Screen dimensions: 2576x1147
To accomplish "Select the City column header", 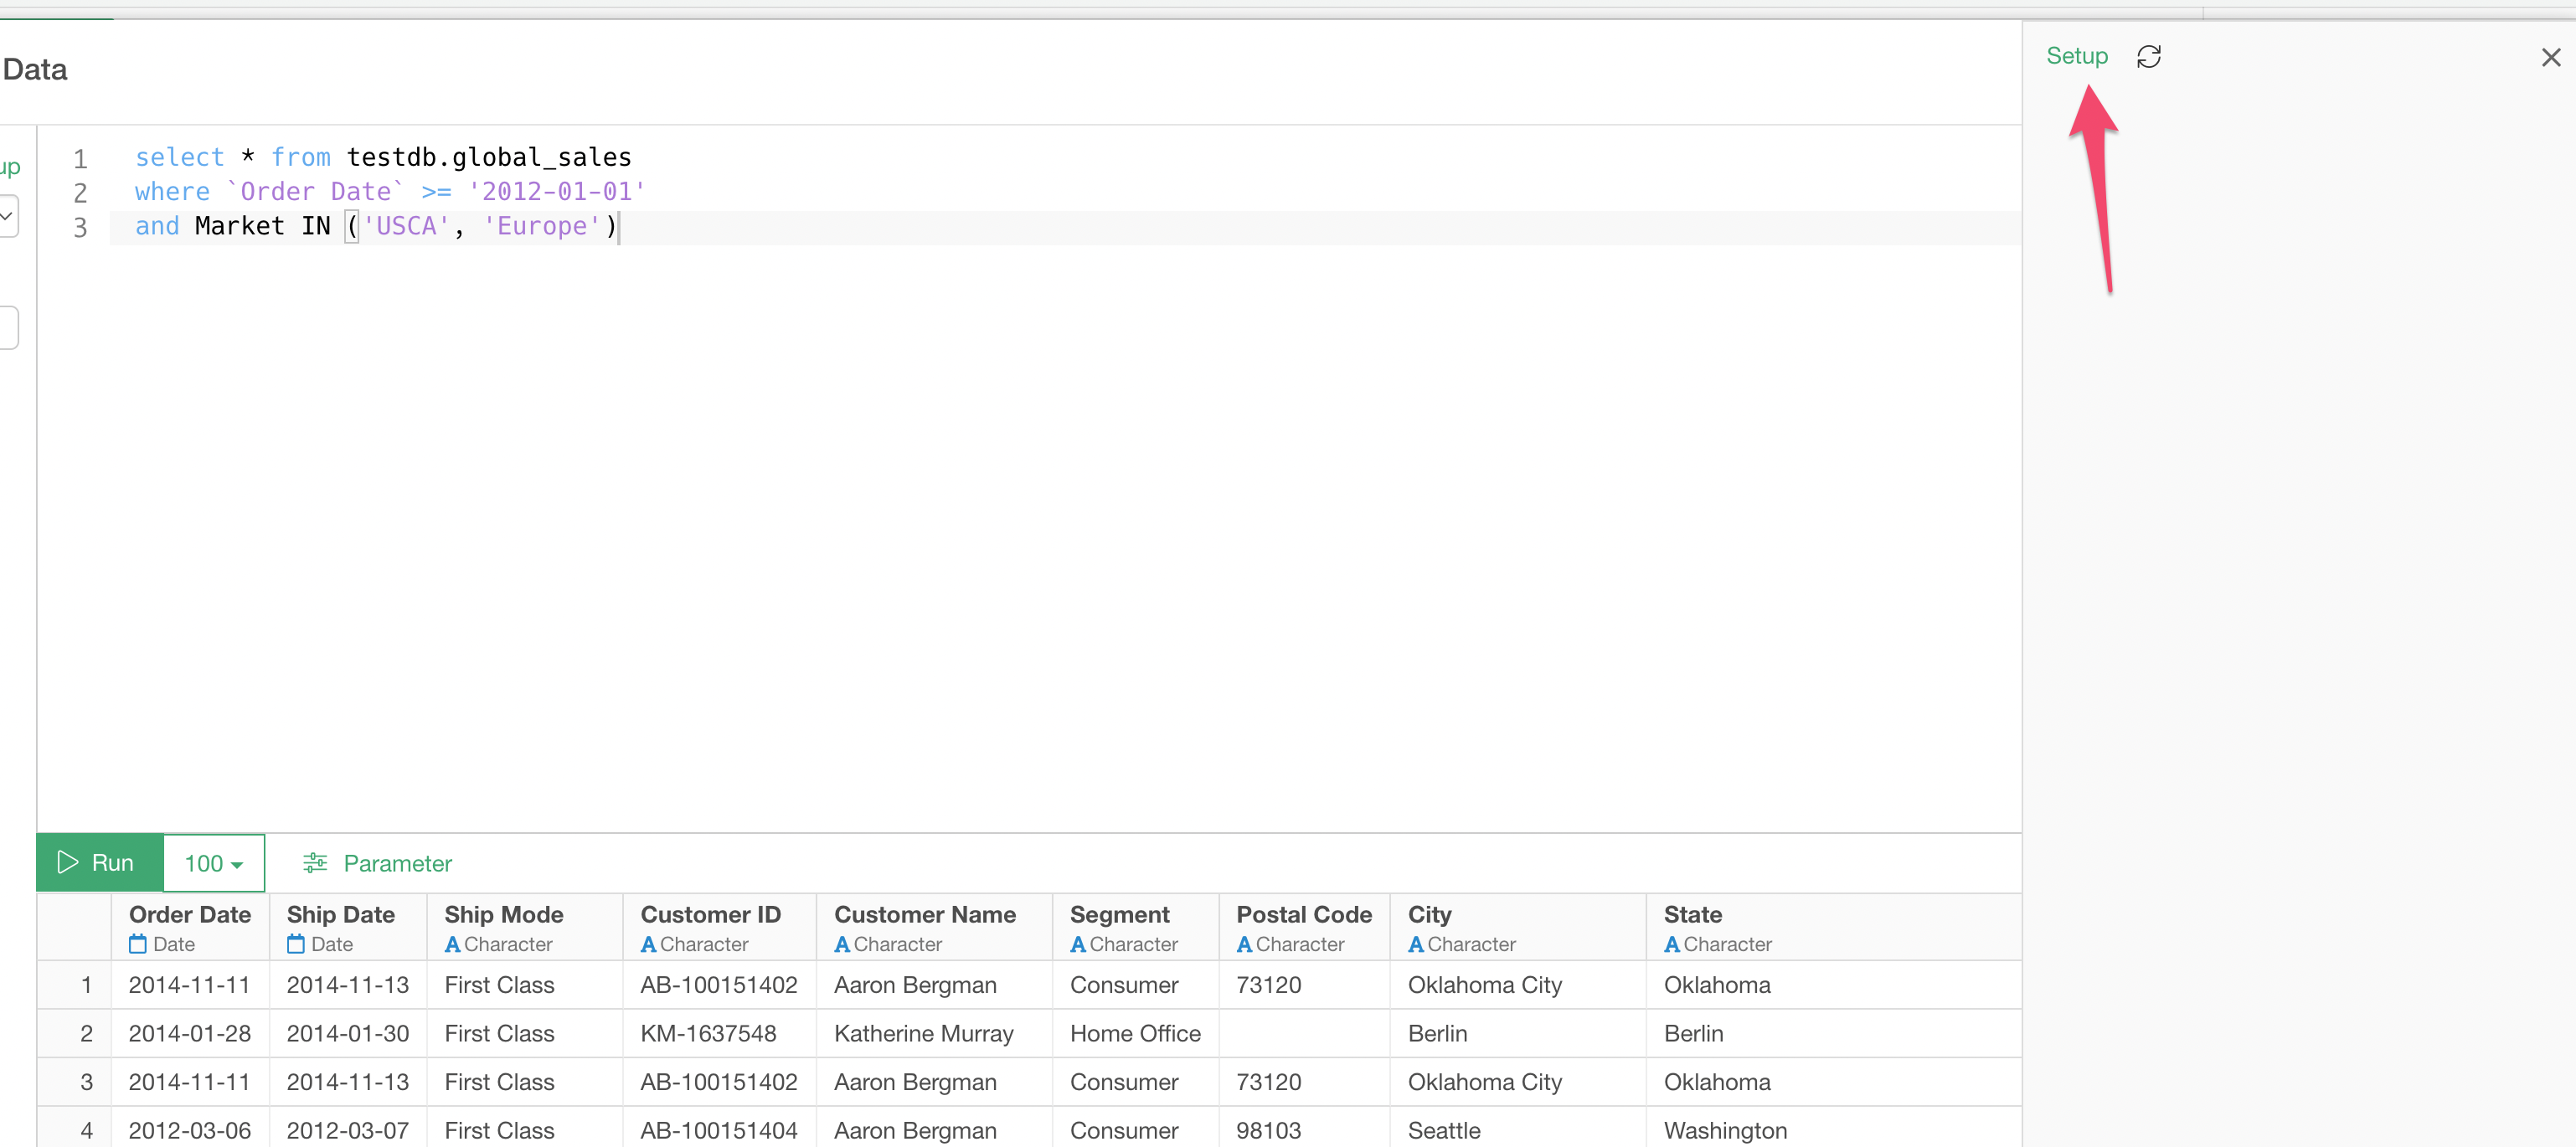I will (1519, 927).
